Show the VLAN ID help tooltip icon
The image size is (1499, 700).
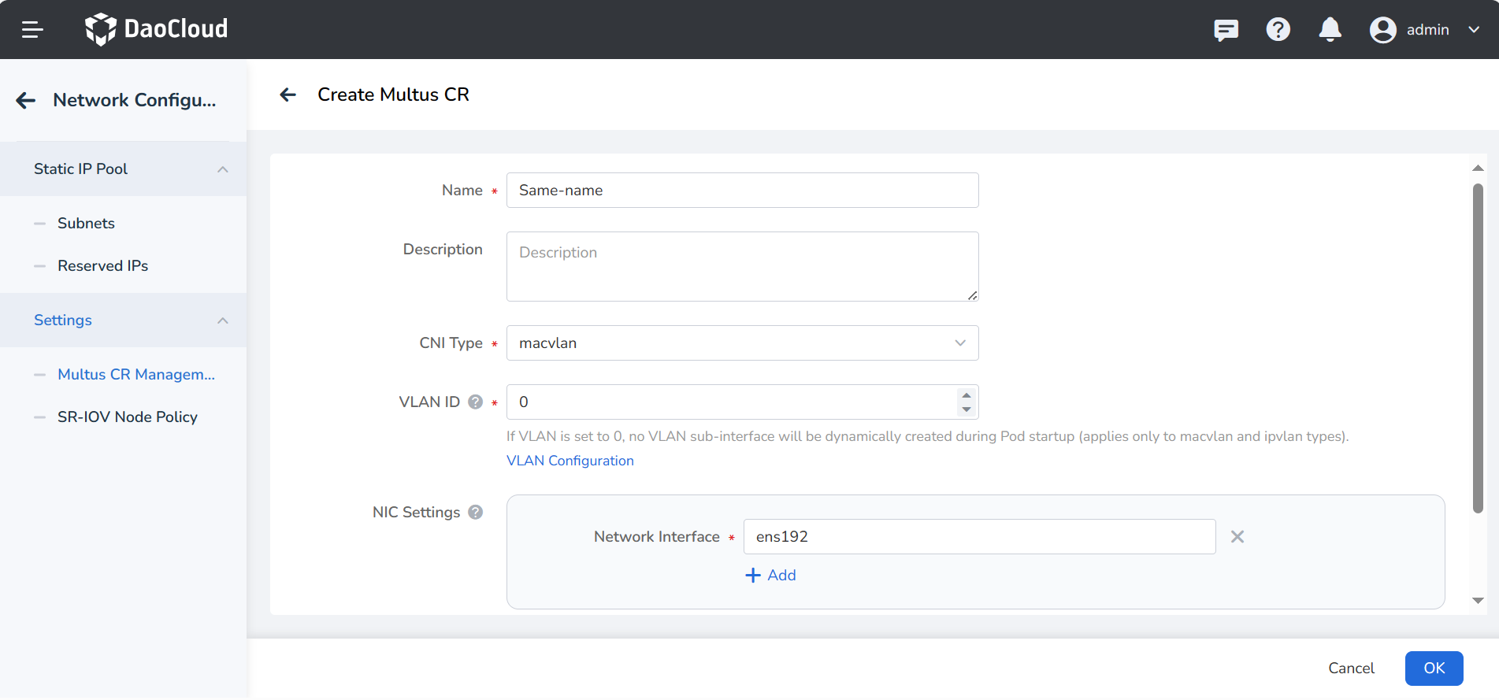(475, 402)
